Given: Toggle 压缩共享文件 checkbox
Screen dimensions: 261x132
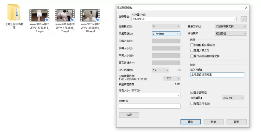Looking at the screenshot, I should pos(192,50).
